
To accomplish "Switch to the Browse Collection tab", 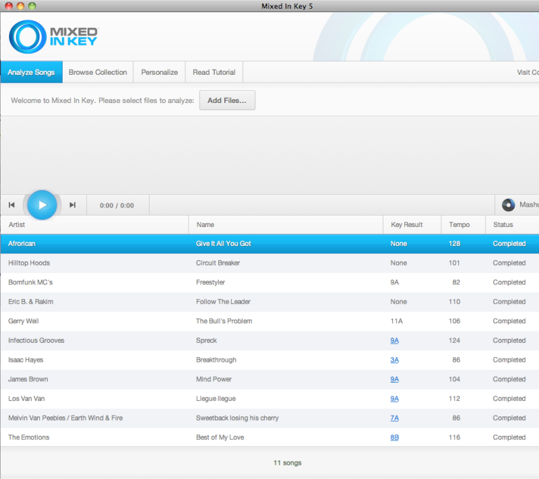I will point(98,72).
